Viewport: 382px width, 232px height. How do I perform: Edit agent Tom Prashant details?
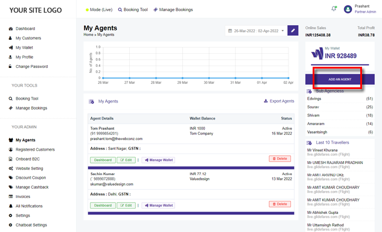click(126, 160)
